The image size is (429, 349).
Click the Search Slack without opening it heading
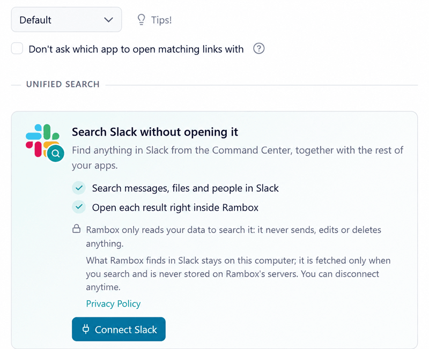pos(155,132)
